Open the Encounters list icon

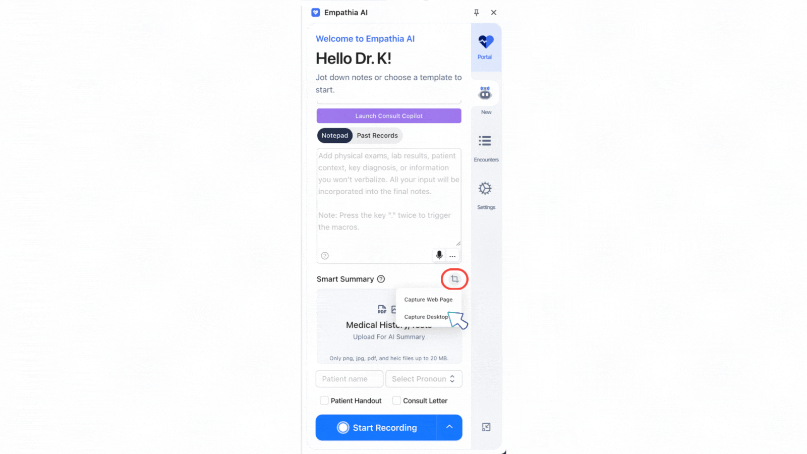(x=485, y=141)
